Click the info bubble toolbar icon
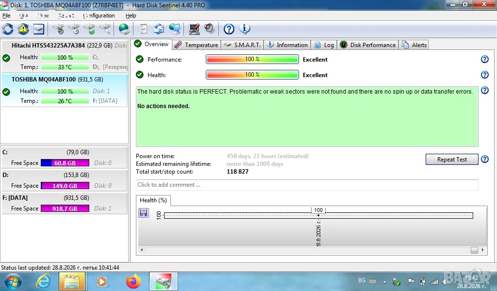This screenshot has height=291, width=497. [245, 29]
